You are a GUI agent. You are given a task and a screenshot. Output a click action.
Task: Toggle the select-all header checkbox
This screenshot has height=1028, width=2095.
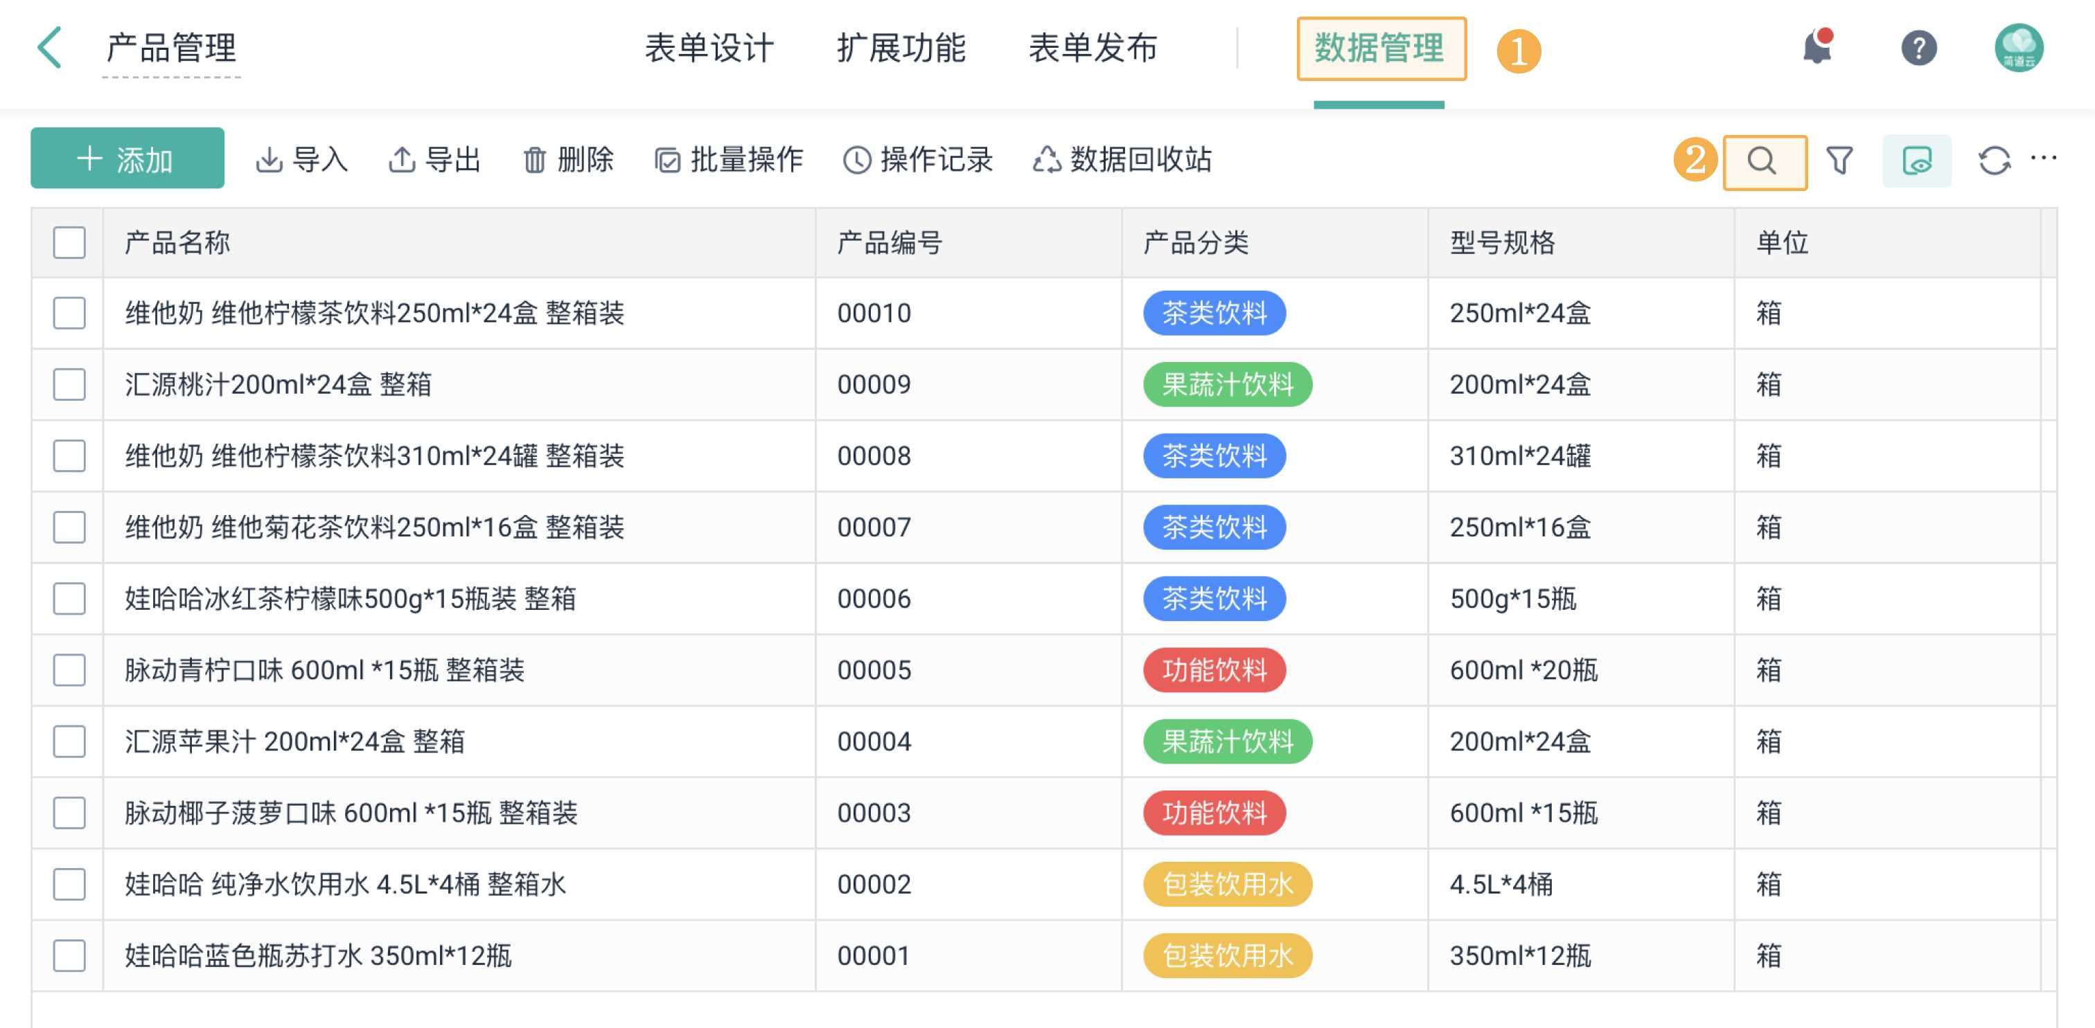tap(69, 243)
